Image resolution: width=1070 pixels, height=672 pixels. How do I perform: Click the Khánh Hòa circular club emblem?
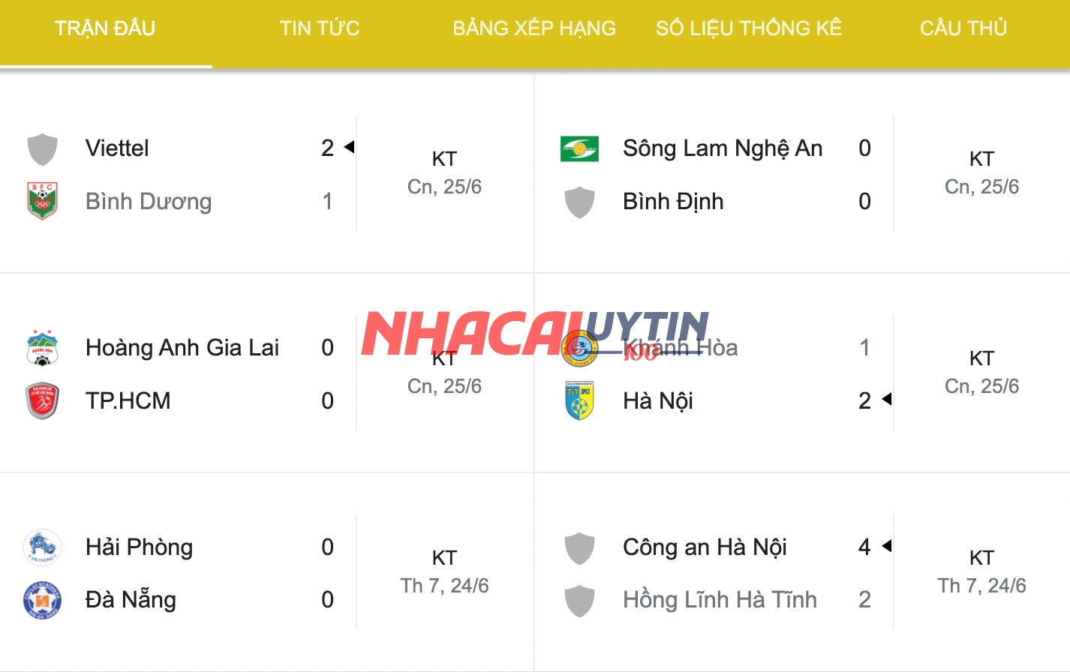(579, 347)
